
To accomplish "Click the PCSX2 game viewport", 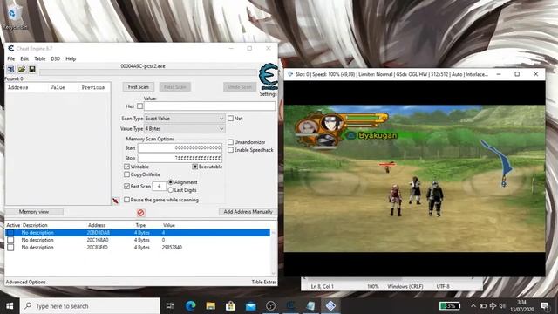I will pos(414,178).
